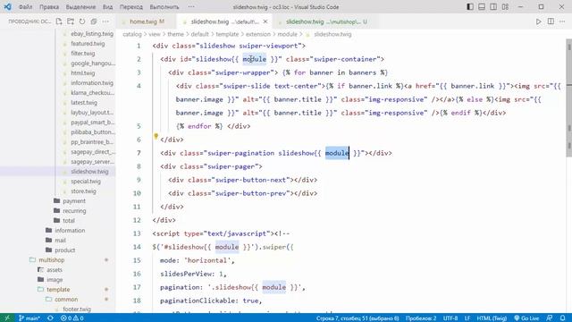Collapse all folders in Explorer
The height and width of the screenshot is (322, 572).
click(x=94, y=21)
